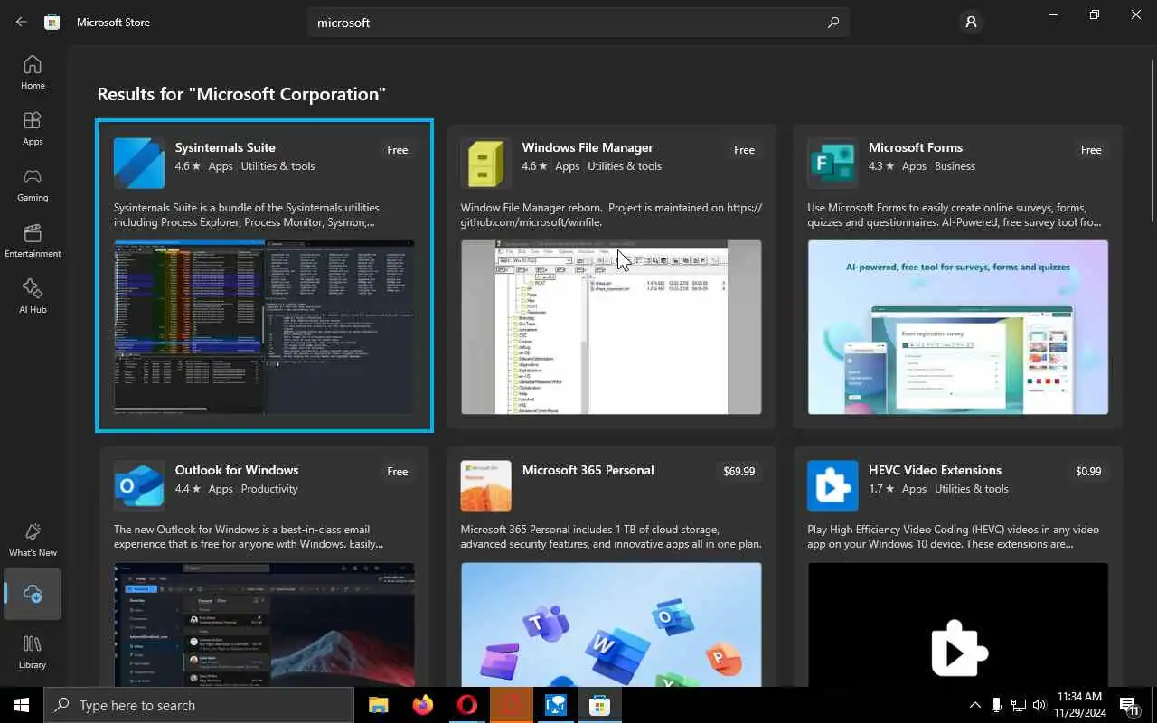Click the search magnifier icon
Viewport: 1157px width, 723px height.
[x=833, y=23]
